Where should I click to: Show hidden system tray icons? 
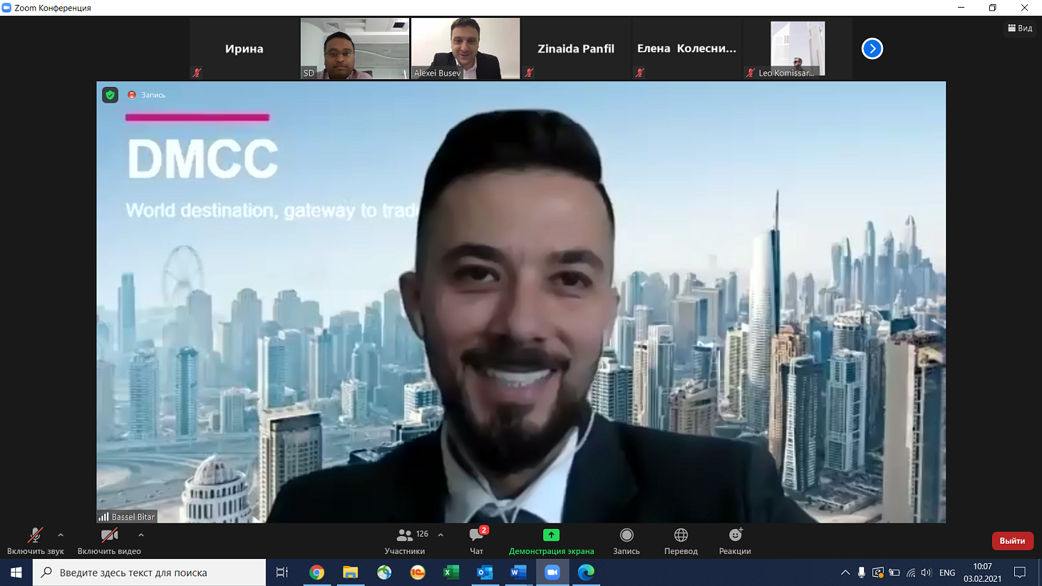pos(845,573)
